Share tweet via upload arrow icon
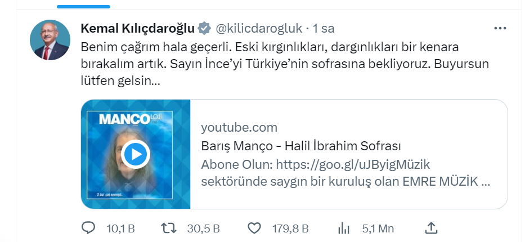The height and width of the screenshot is (242, 525). pos(431,228)
